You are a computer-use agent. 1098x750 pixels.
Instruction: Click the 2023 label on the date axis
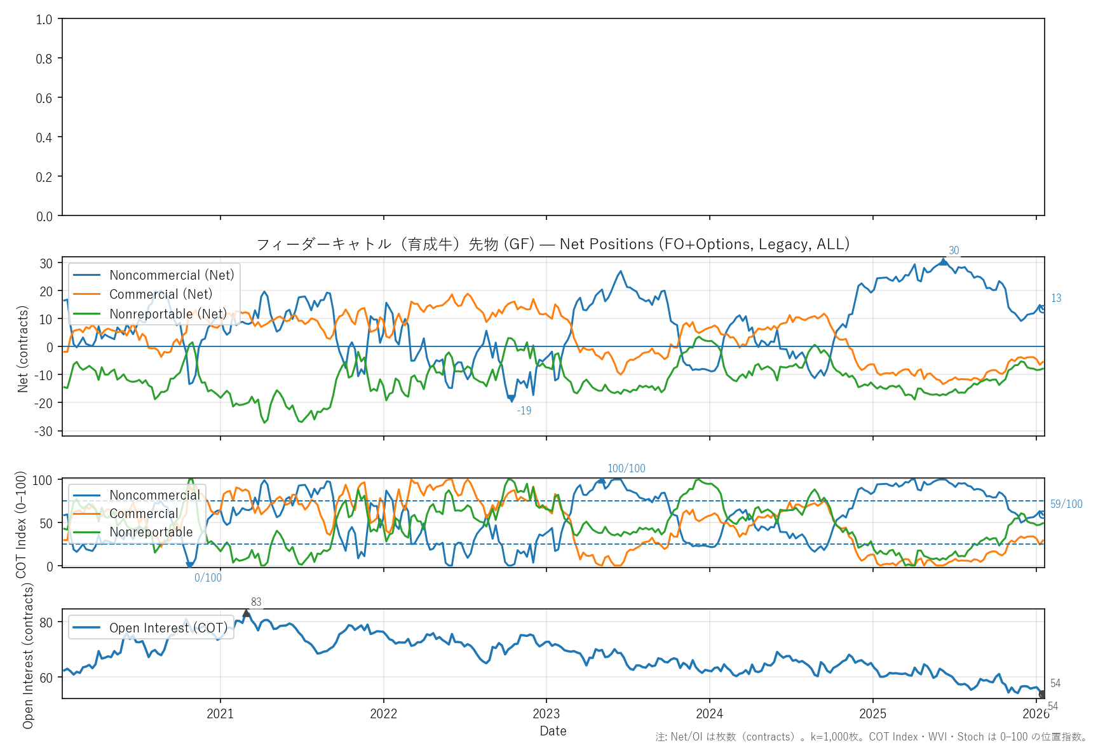click(546, 714)
